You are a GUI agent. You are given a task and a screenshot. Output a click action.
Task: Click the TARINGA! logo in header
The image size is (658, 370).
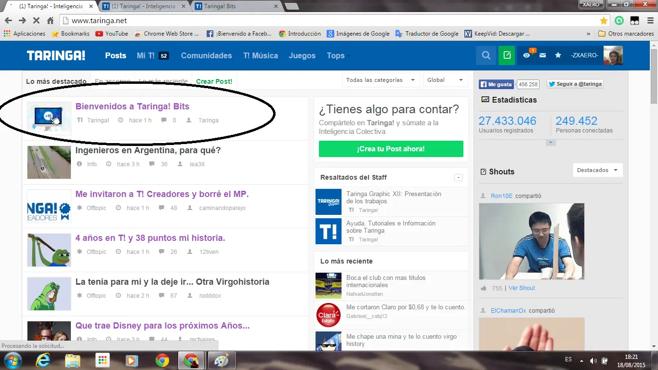click(x=56, y=55)
